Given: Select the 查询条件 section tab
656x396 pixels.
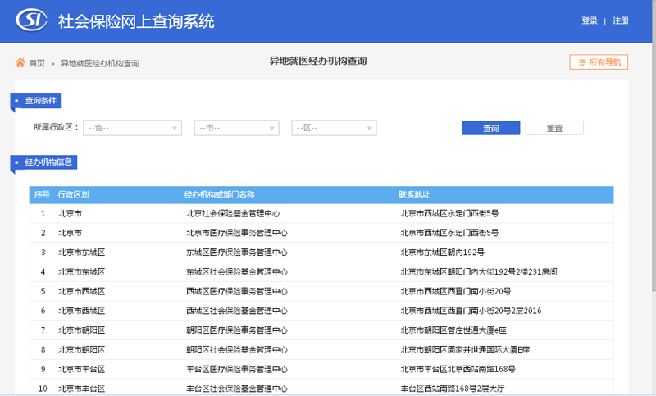Looking at the screenshot, I should (40, 101).
